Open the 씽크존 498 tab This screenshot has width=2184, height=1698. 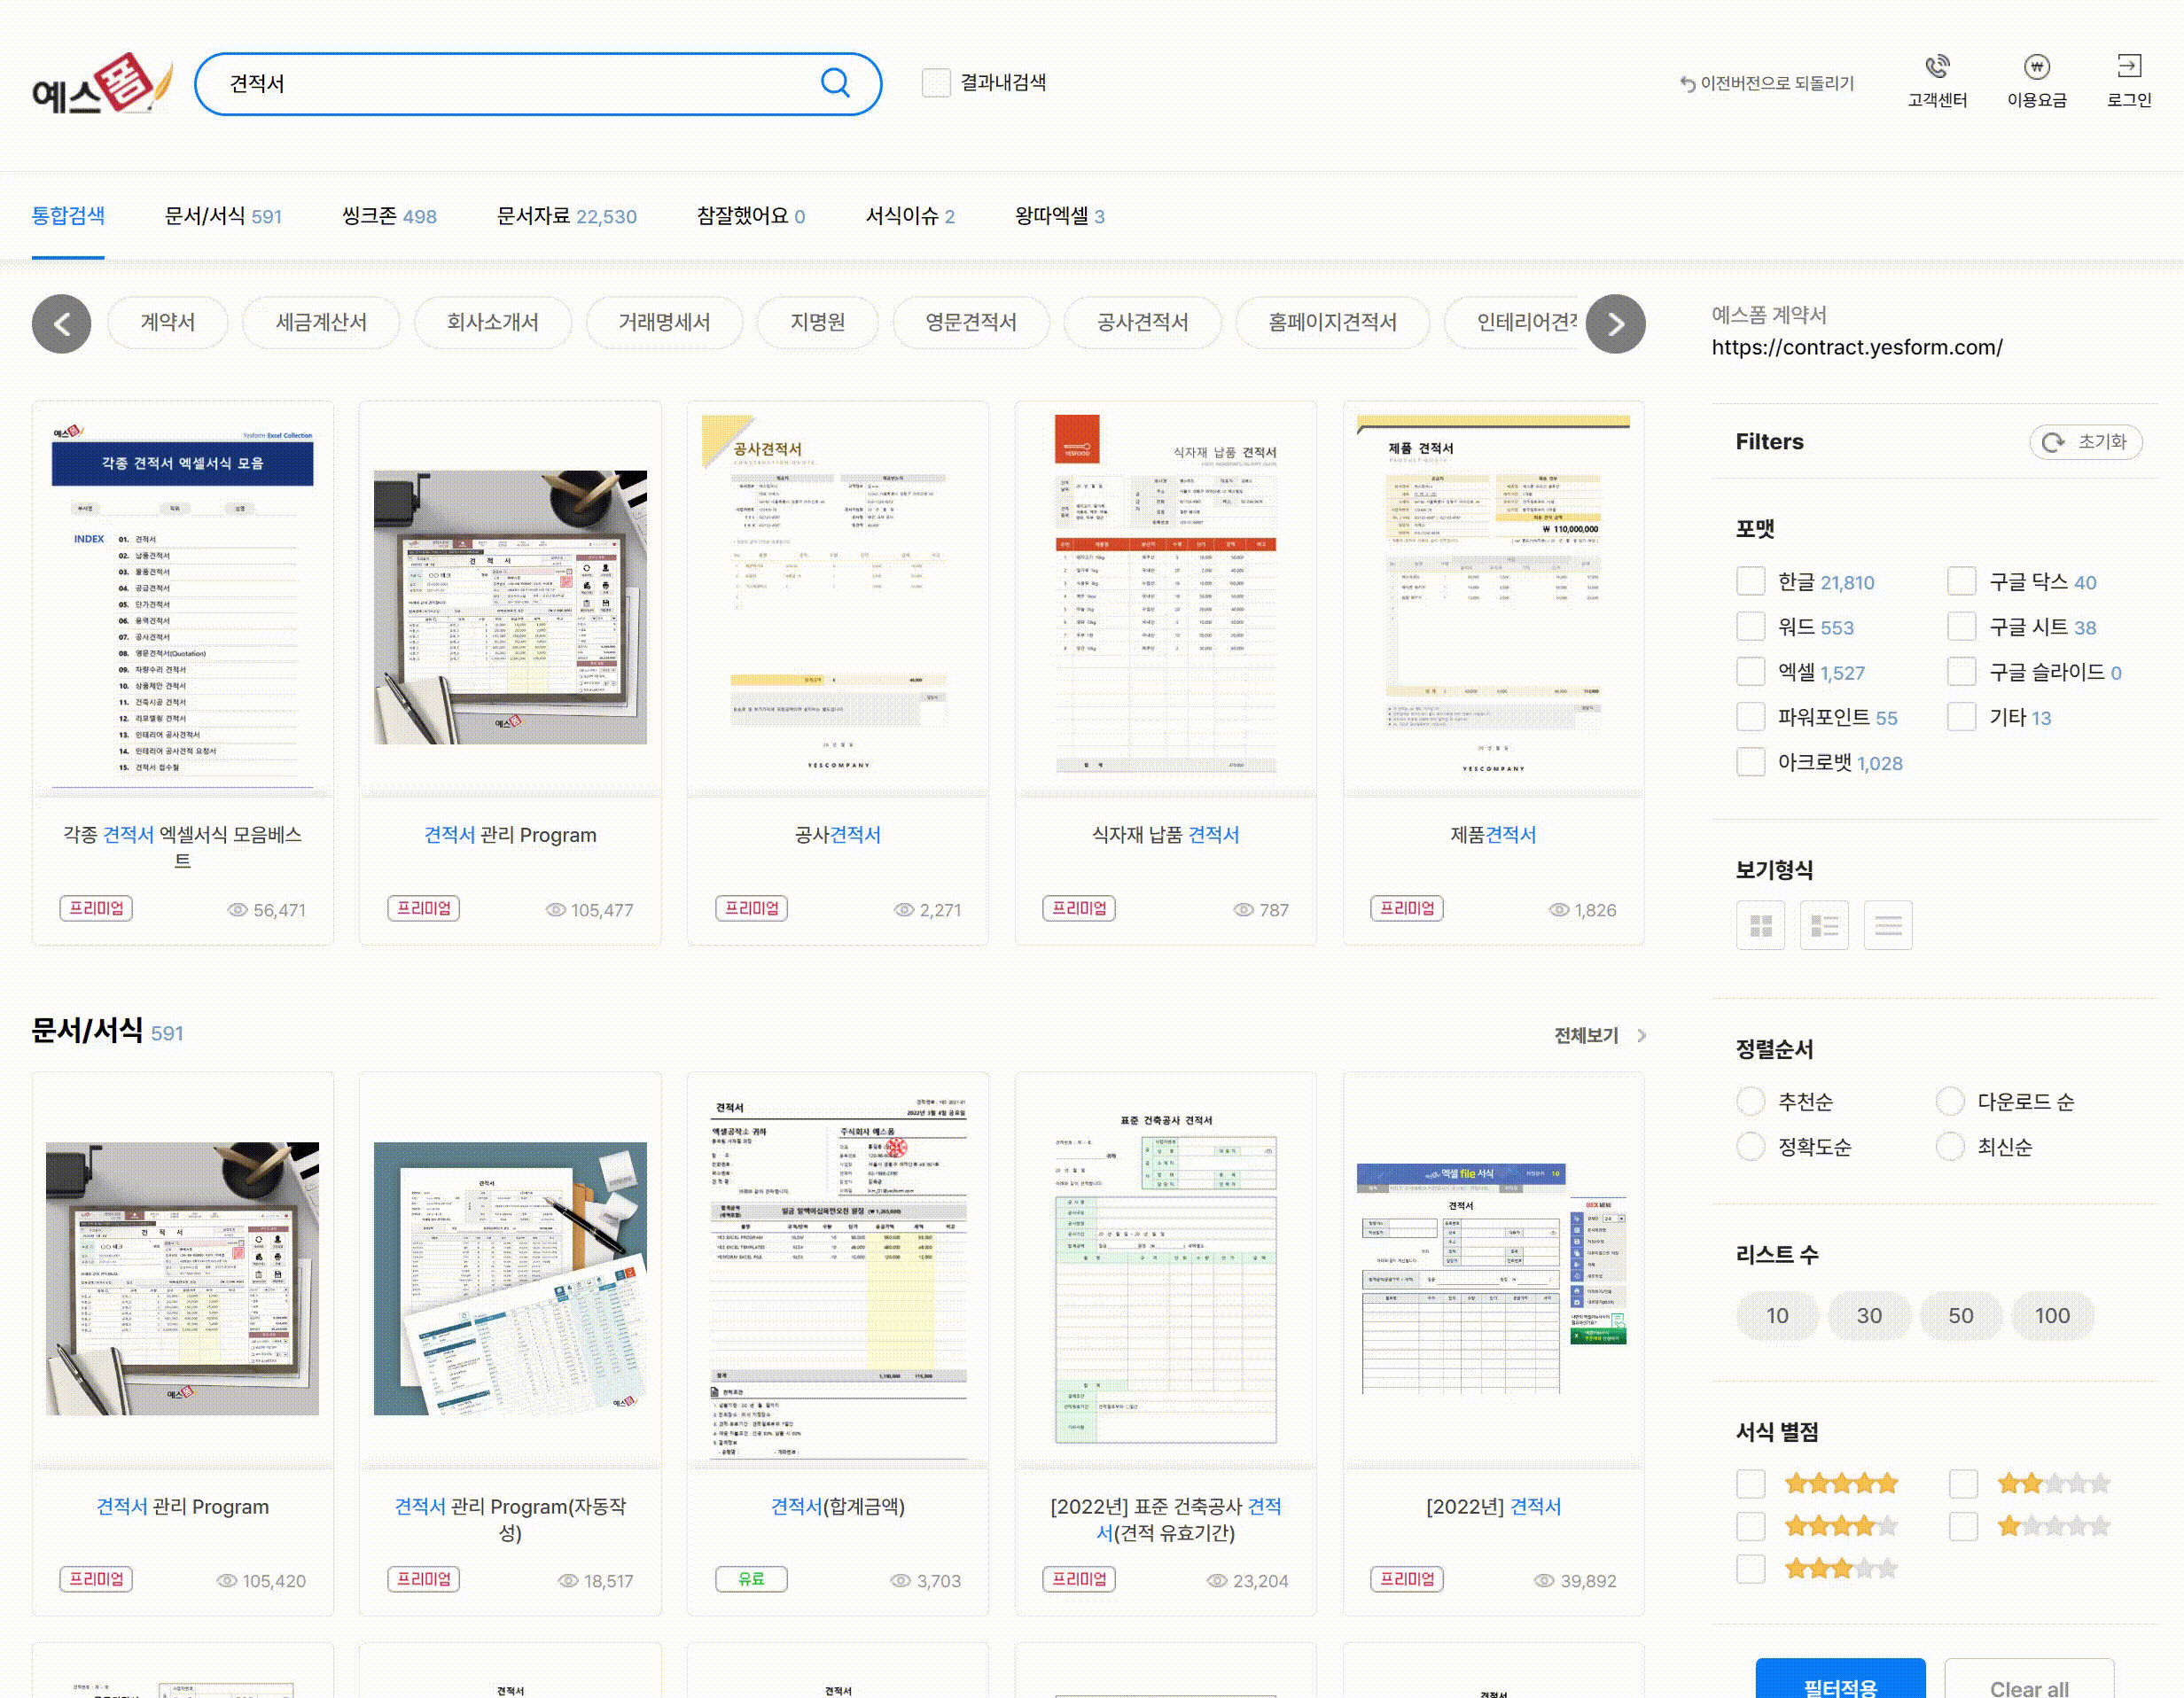(x=389, y=216)
